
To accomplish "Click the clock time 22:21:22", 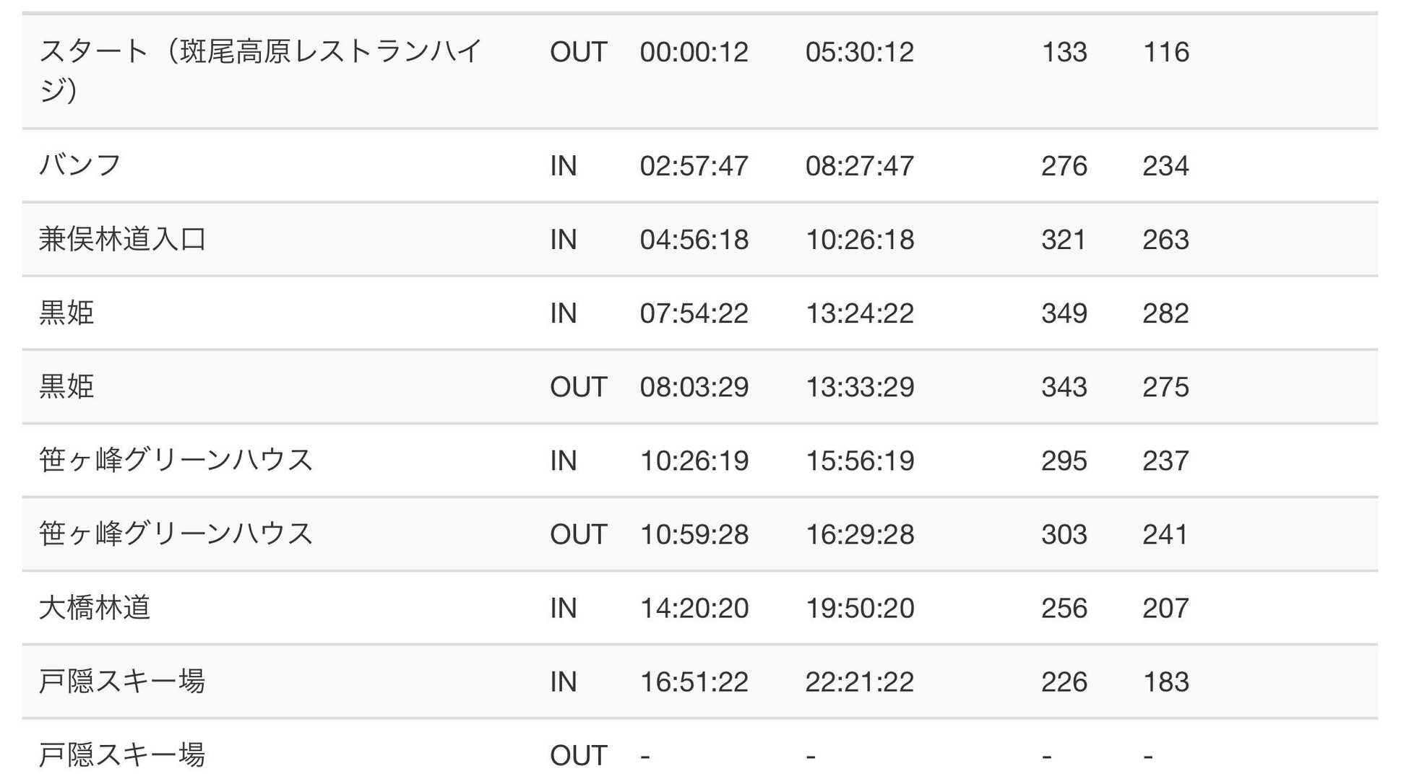I will pyautogui.click(x=860, y=682).
